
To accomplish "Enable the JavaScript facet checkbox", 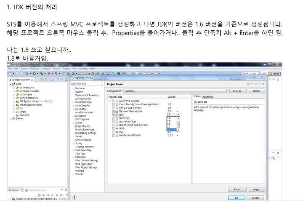I will pyautogui.click(x=114, y=118).
